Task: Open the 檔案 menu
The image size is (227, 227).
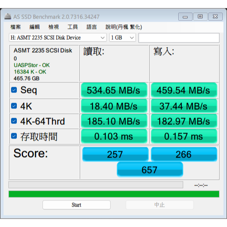Action: coord(15,27)
